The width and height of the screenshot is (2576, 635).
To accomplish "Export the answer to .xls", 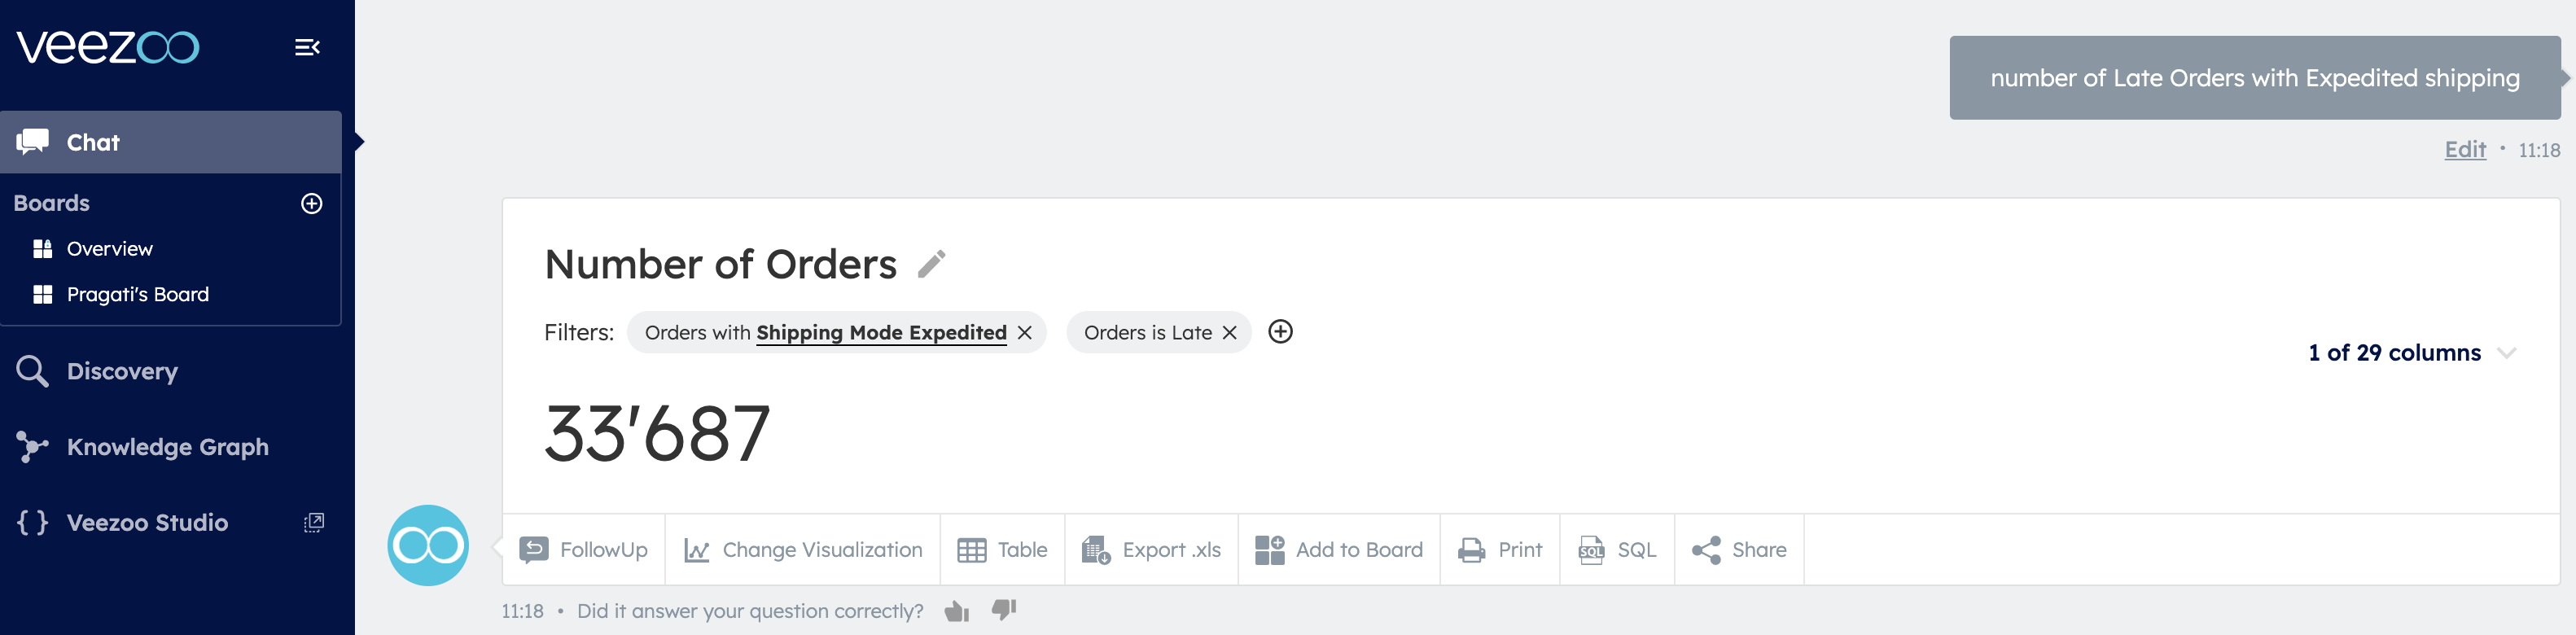I will pyautogui.click(x=1151, y=549).
